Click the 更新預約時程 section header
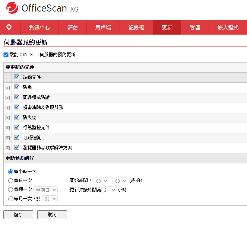Image resolution: width=247 pixels, height=227 pixels. [x=20, y=158]
